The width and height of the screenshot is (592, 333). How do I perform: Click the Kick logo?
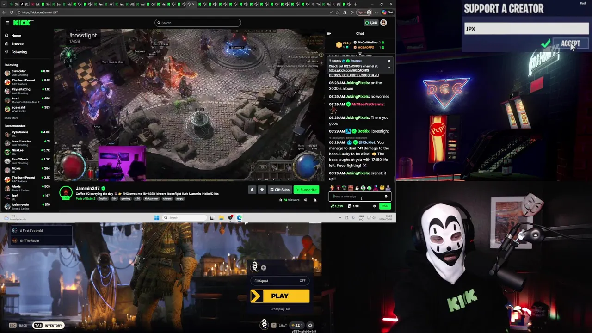pos(23,23)
